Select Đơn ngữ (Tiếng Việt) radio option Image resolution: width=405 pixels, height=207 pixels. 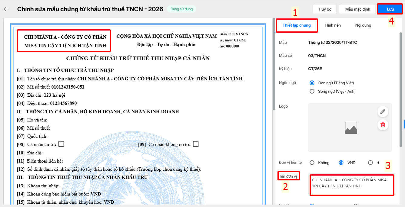click(x=312, y=83)
